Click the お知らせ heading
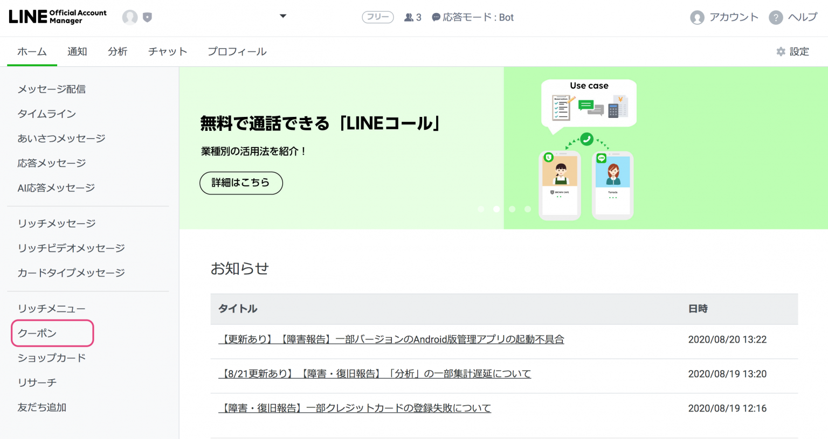The height and width of the screenshot is (439, 828). coord(240,268)
